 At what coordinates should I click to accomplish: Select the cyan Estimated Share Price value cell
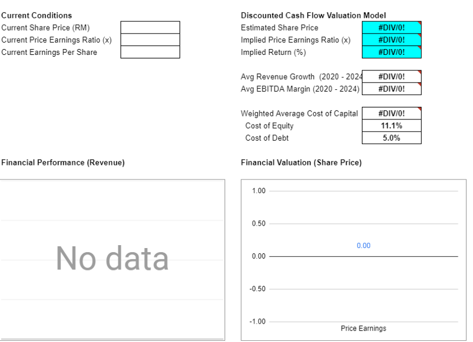click(391, 28)
